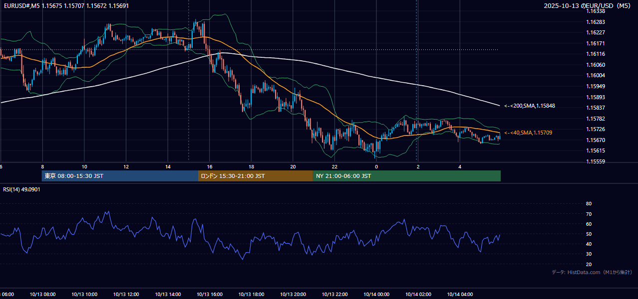
Task: Click the 10/13 16:00 time label
Action: pyautogui.click(x=209, y=294)
